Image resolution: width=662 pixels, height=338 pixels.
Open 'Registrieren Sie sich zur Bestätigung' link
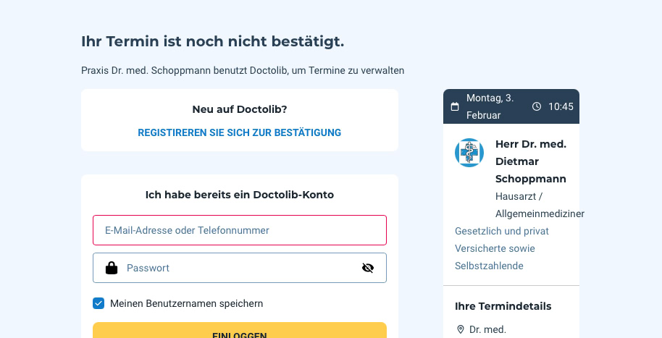[239, 132]
